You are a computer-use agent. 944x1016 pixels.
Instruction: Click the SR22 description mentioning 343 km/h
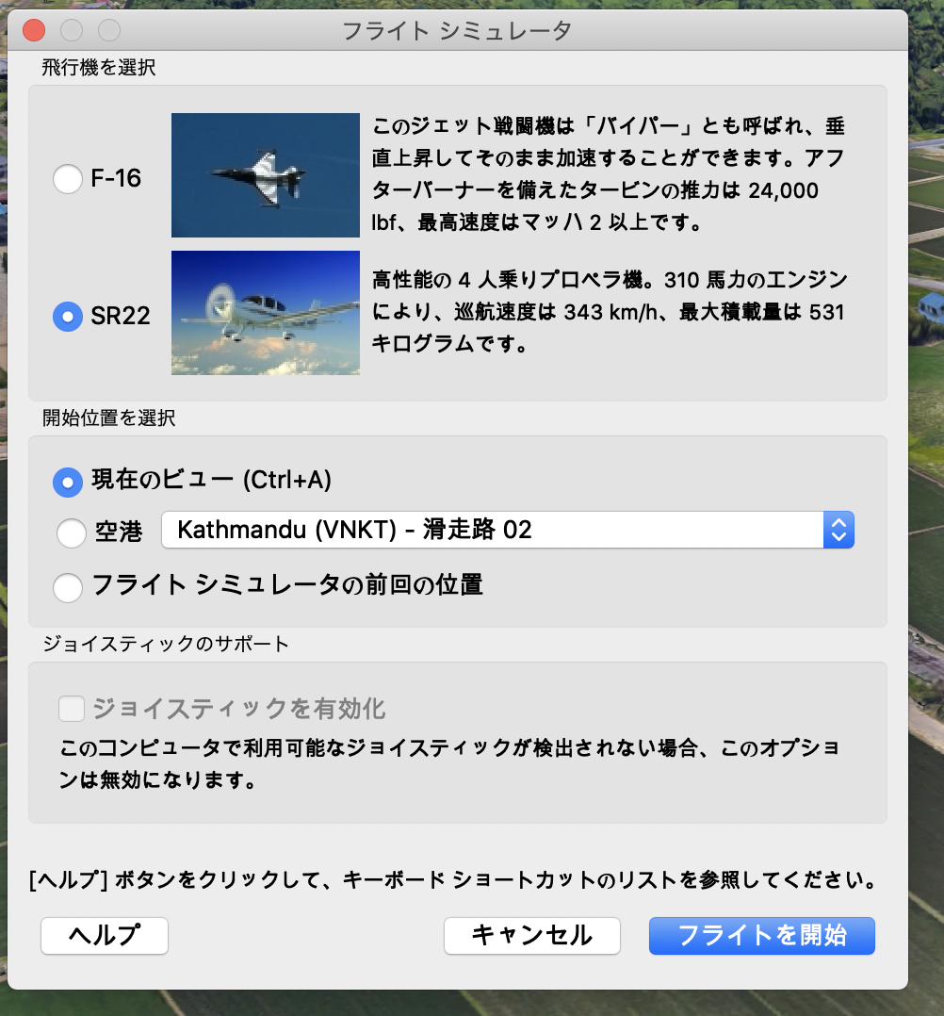pyautogui.click(x=609, y=312)
